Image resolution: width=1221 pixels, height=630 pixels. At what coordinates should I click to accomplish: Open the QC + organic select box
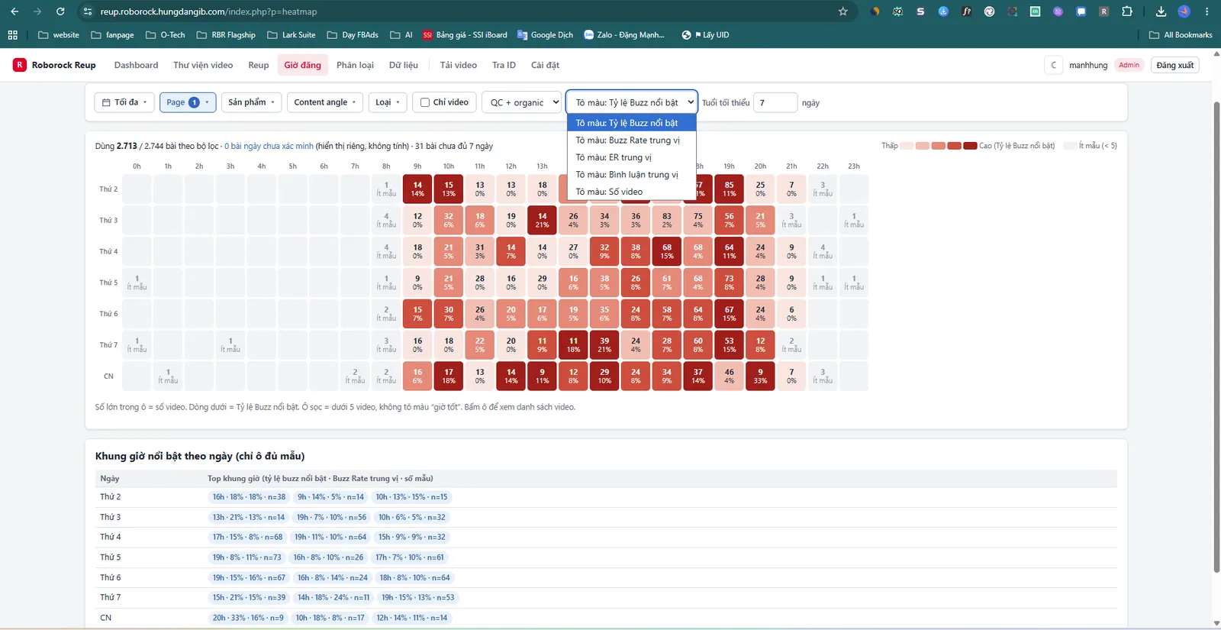522,102
